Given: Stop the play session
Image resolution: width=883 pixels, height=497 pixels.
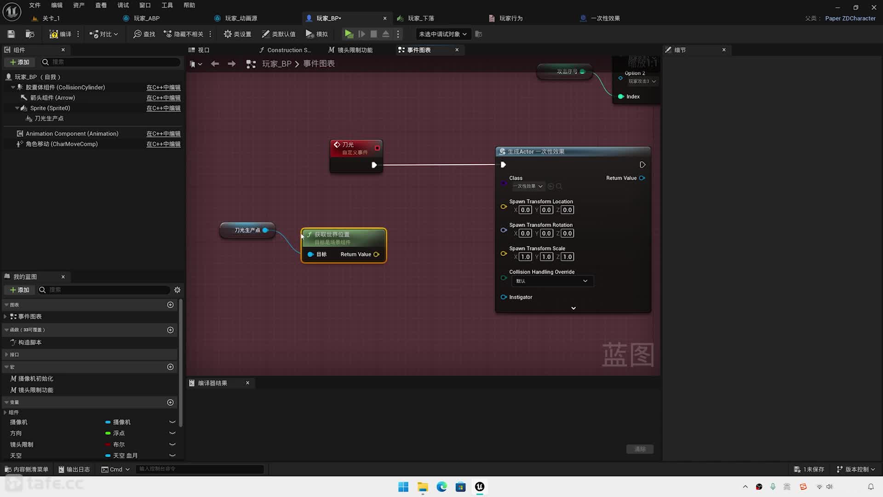Looking at the screenshot, I should click(374, 34).
